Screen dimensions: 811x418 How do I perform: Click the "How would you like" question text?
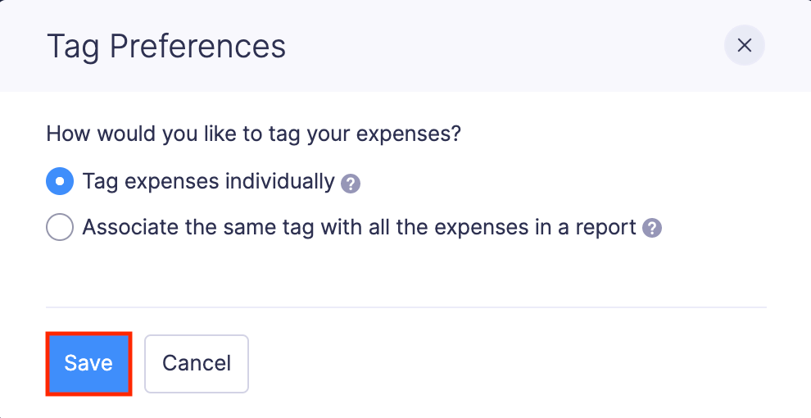click(253, 134)
